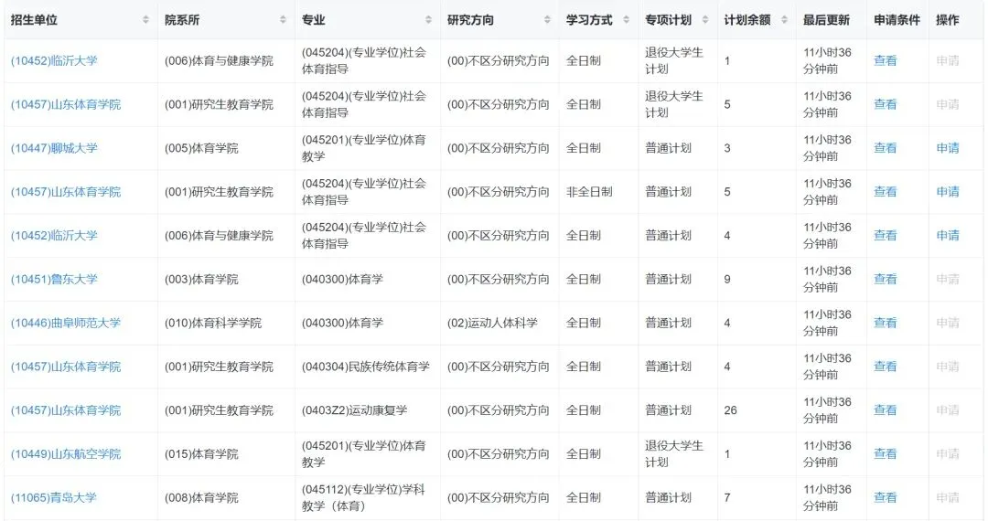Click 查看 for 青岛大学 row

886,497
